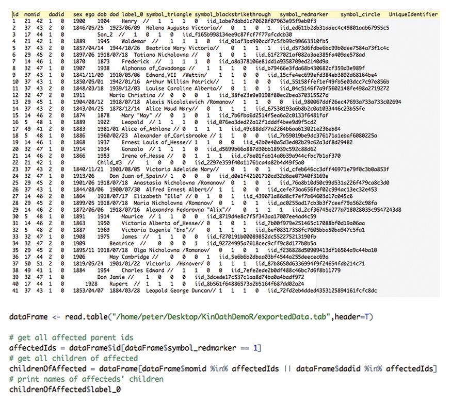Viewport: 451px width, 406px height.
Task: Click the 'affectedIds' variable assignment
Action: point(33,348)
